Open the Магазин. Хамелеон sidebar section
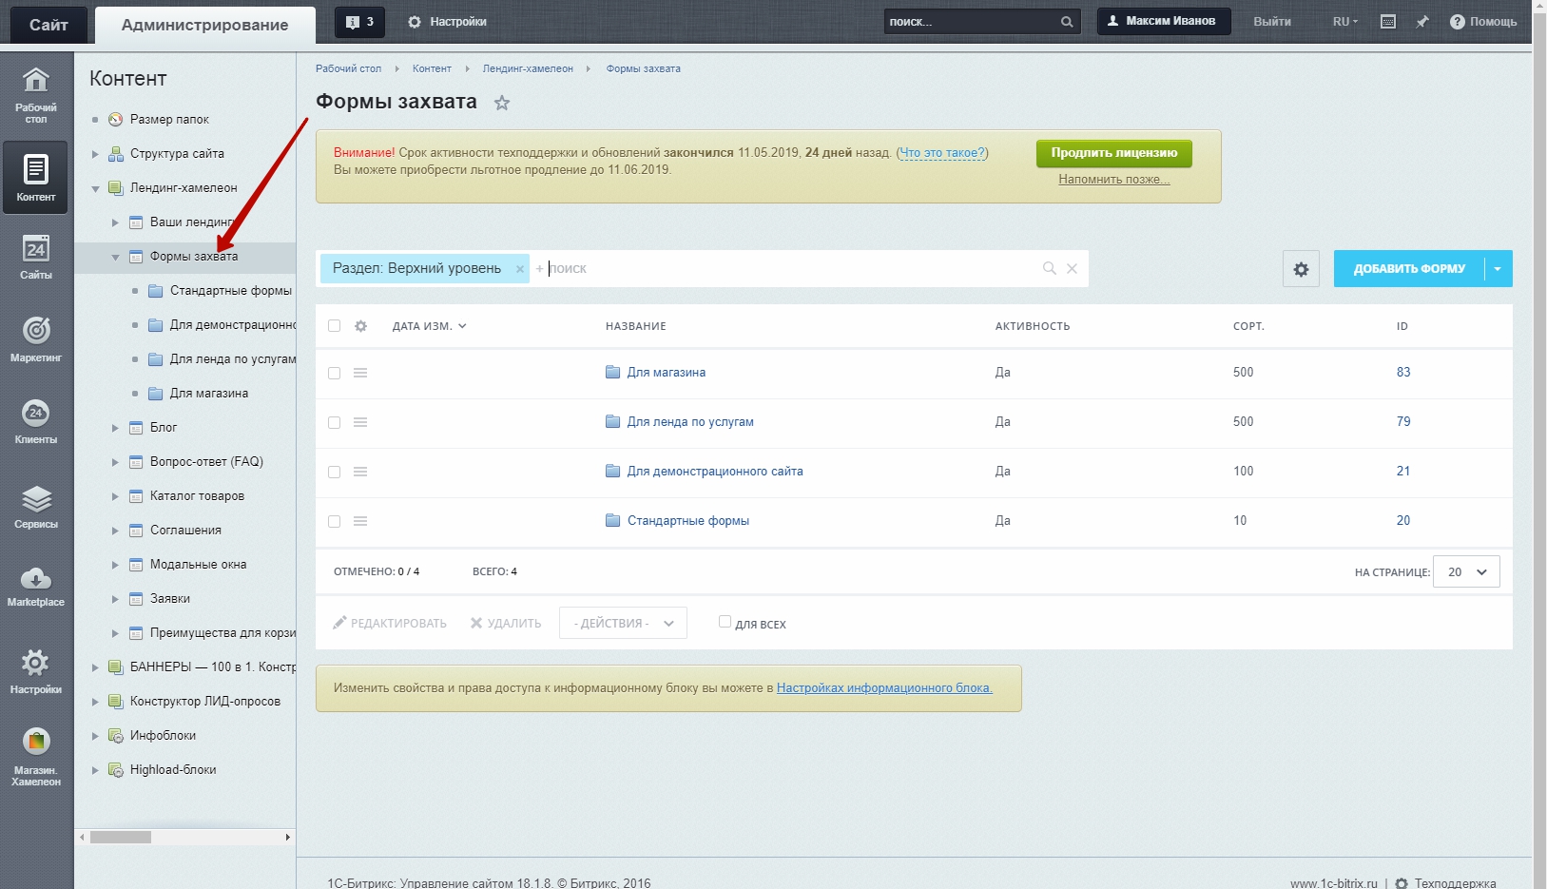This screenshot has height=889, width=1547. [36, 757]
